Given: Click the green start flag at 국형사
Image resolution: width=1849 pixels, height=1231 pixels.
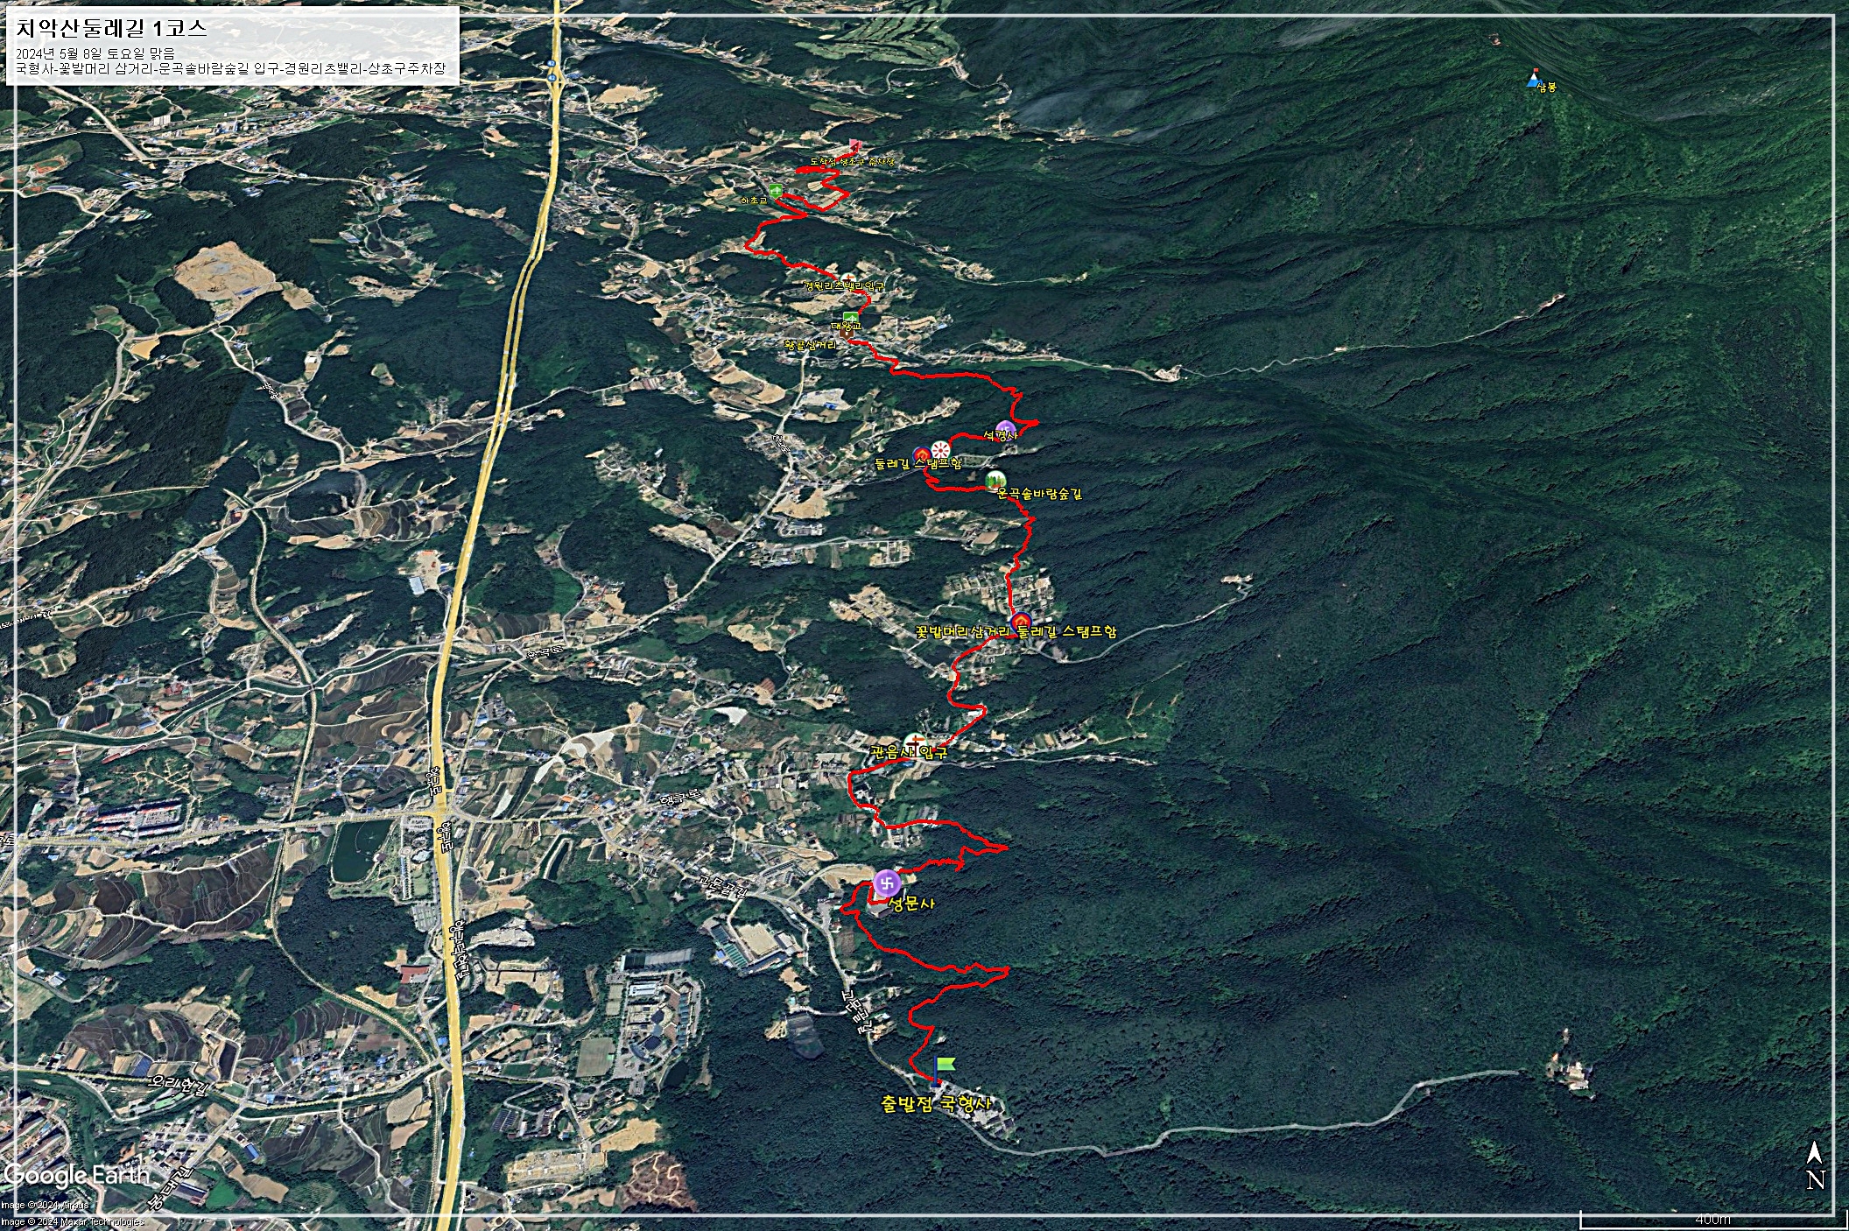Looking at the screenshot, I should pyautogui.click(x=945, y=1066).
